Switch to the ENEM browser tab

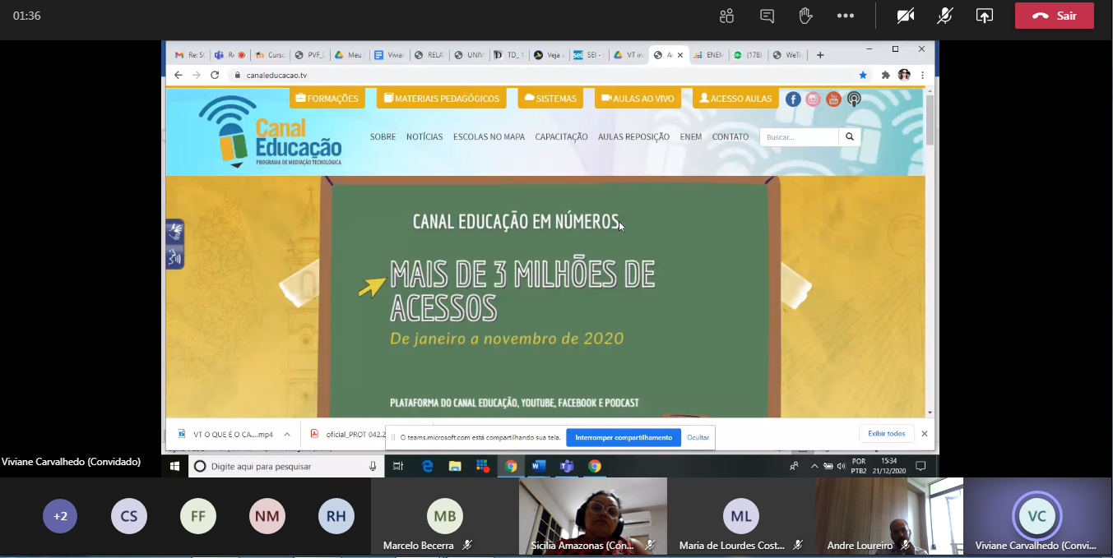pyautogui.click(x=708, y=55)
